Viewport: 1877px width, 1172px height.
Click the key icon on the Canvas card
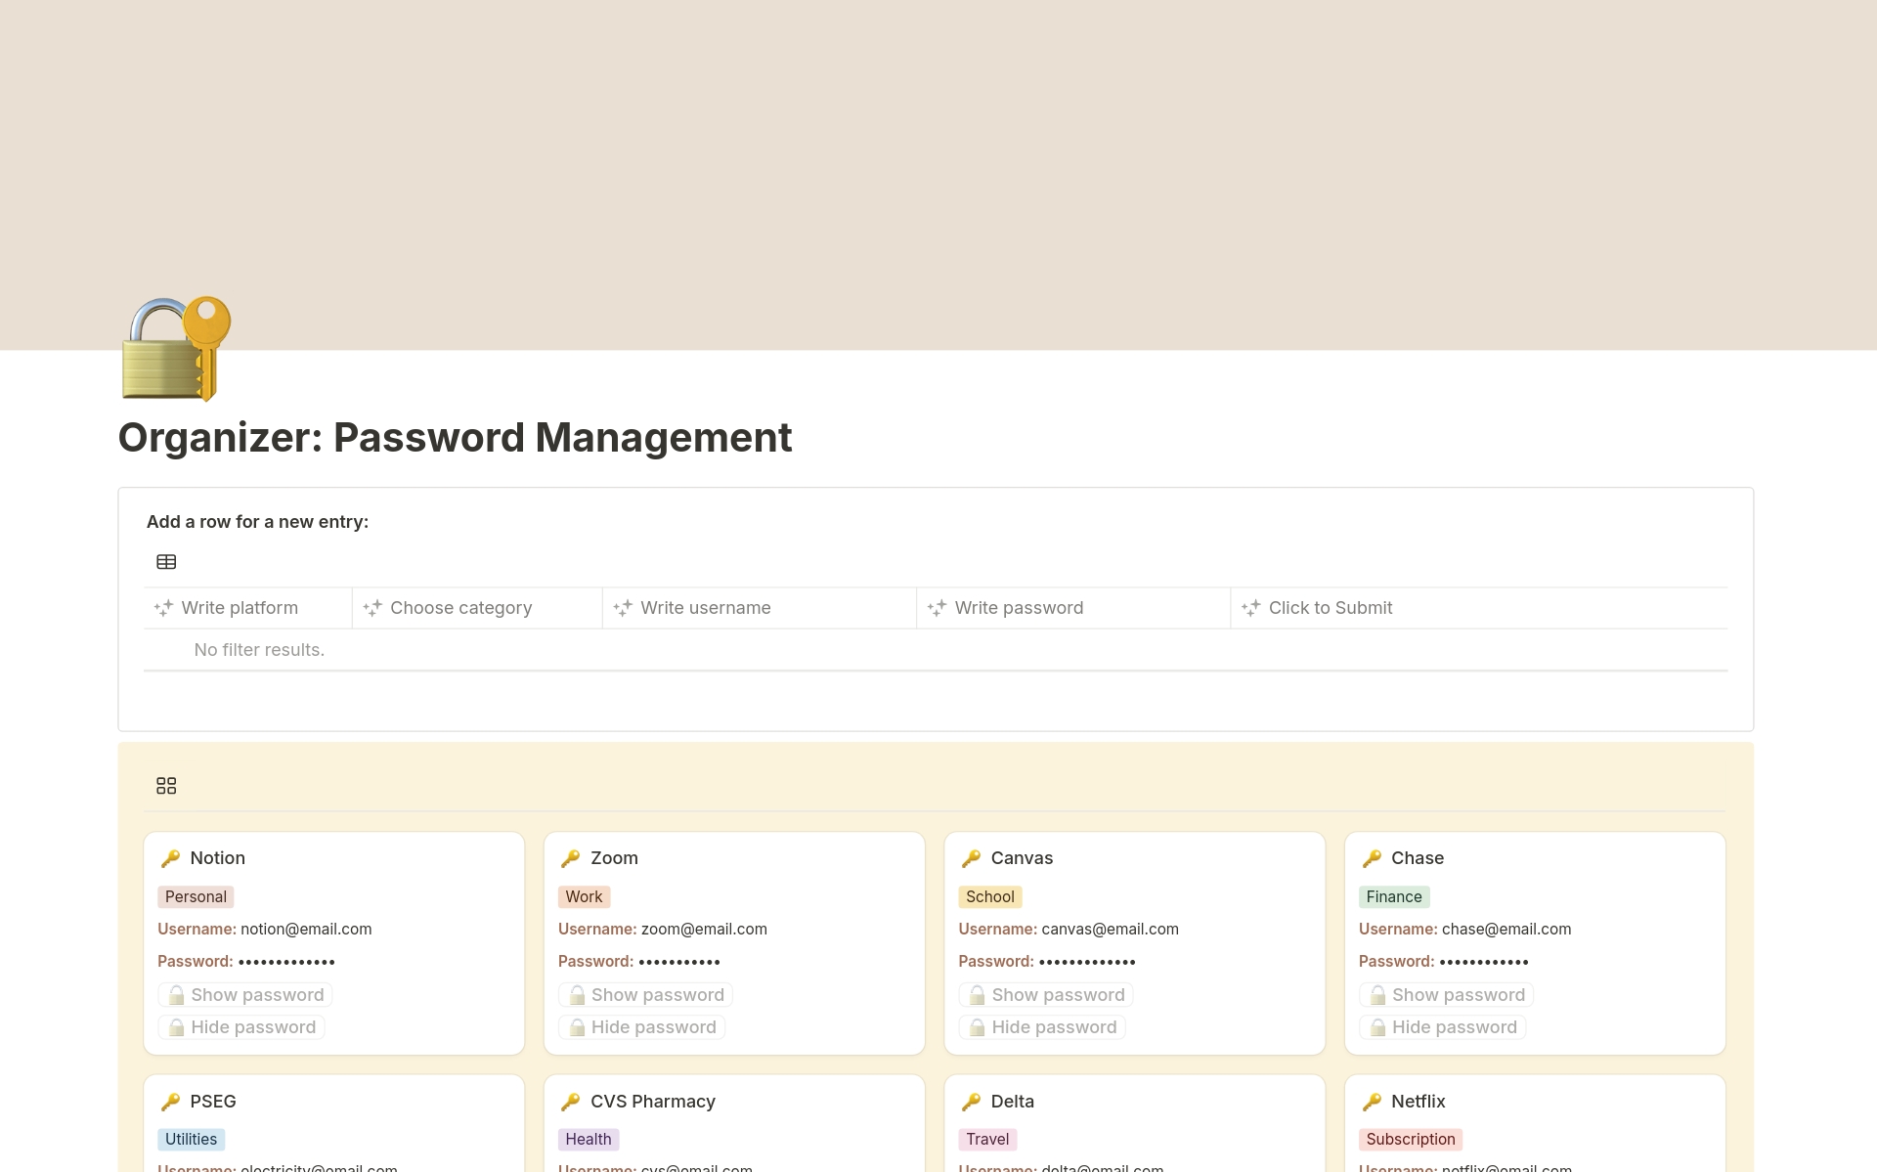click(971, 858)
